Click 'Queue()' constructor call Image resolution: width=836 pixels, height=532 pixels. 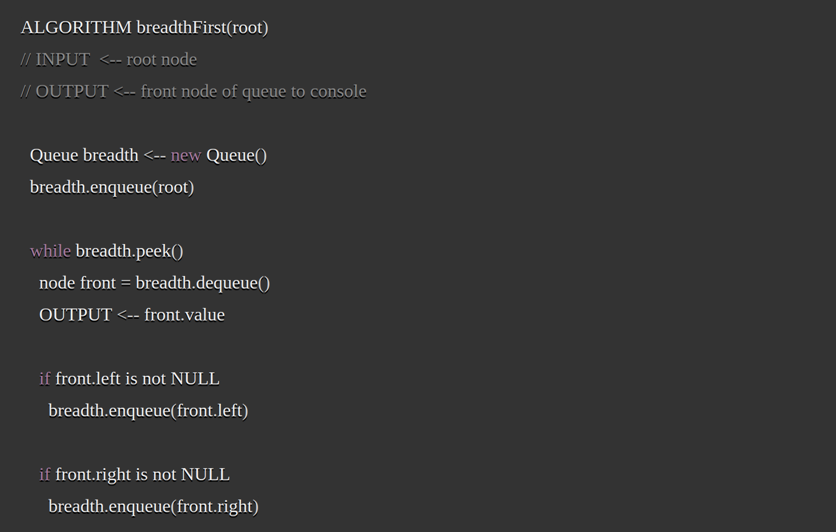tap(236, 155)
